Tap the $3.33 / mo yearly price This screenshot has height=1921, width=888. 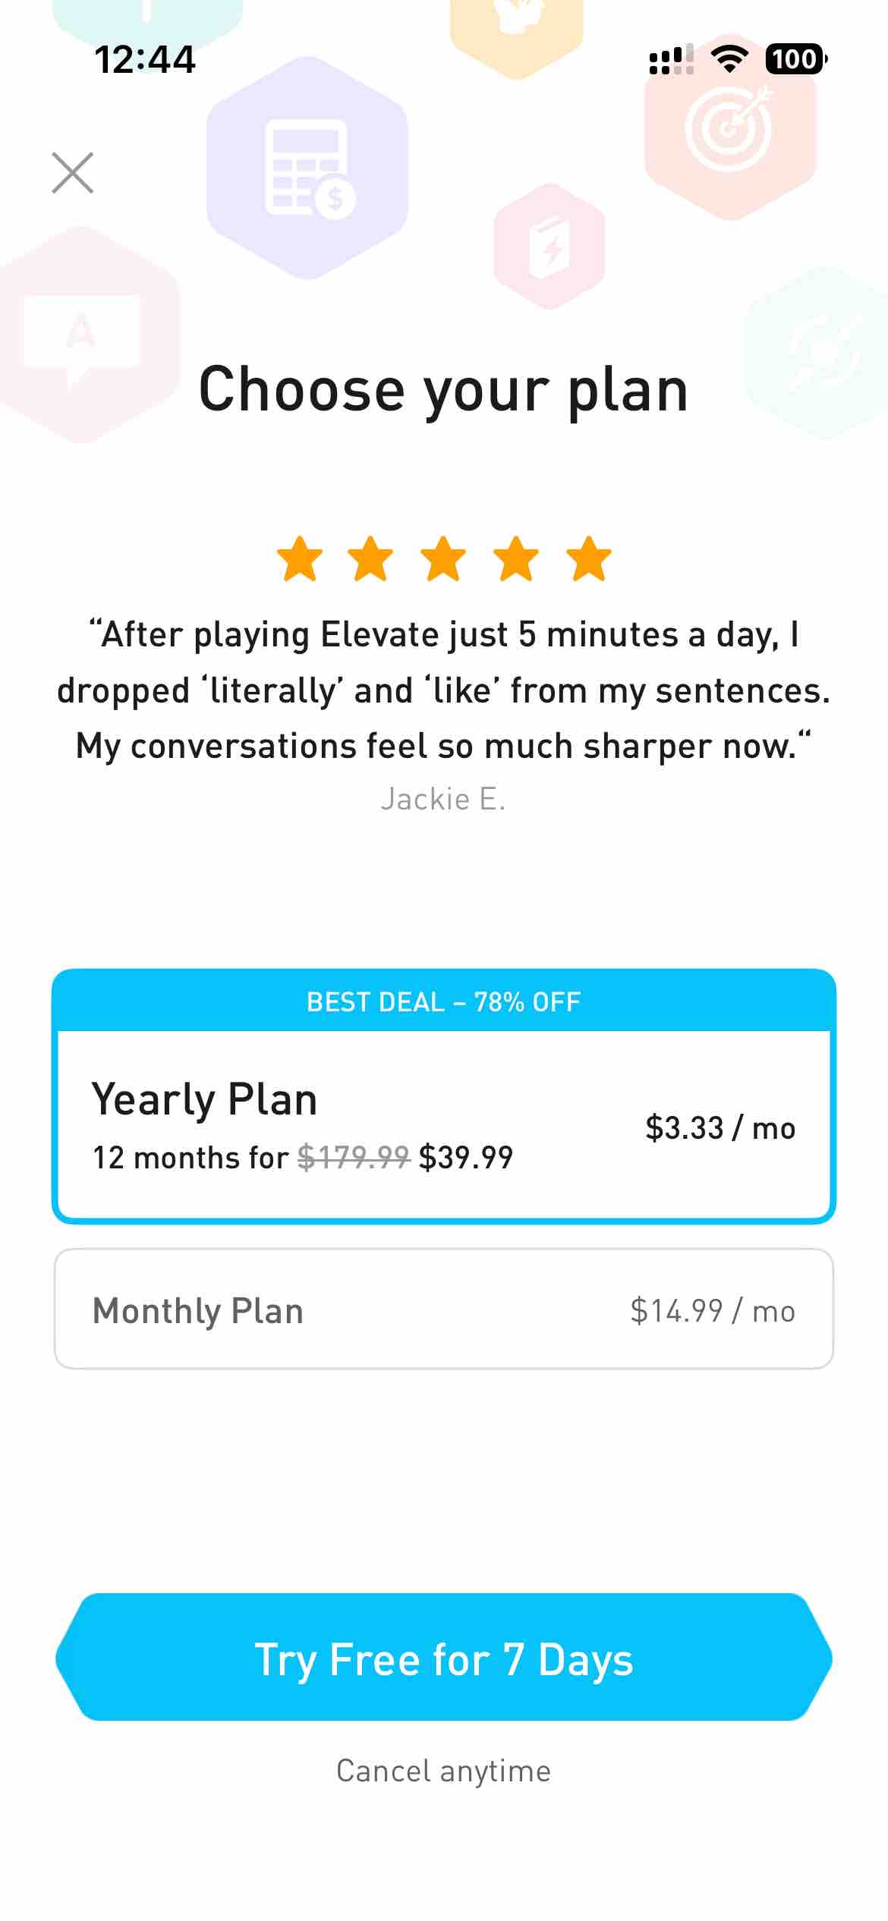(720, 1128)
